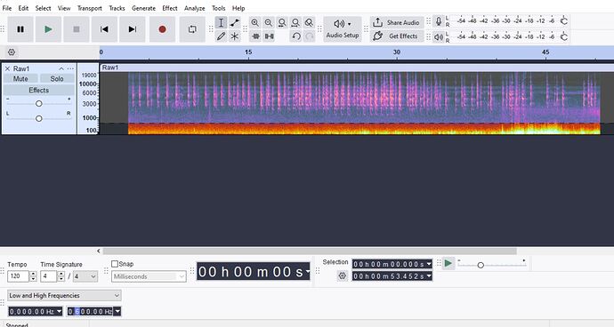
Task: Click time signature numerator stepper
Action: point(61,276)
